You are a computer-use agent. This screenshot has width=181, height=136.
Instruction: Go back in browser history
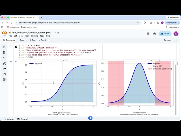pyautogui.click(x=3, y=23)
